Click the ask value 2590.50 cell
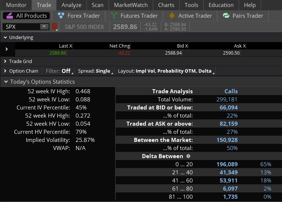Screen dimensions: 282x202 [231, 53]
